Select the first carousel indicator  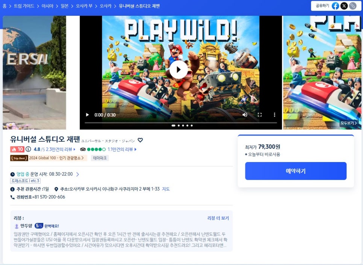(173, 126)
